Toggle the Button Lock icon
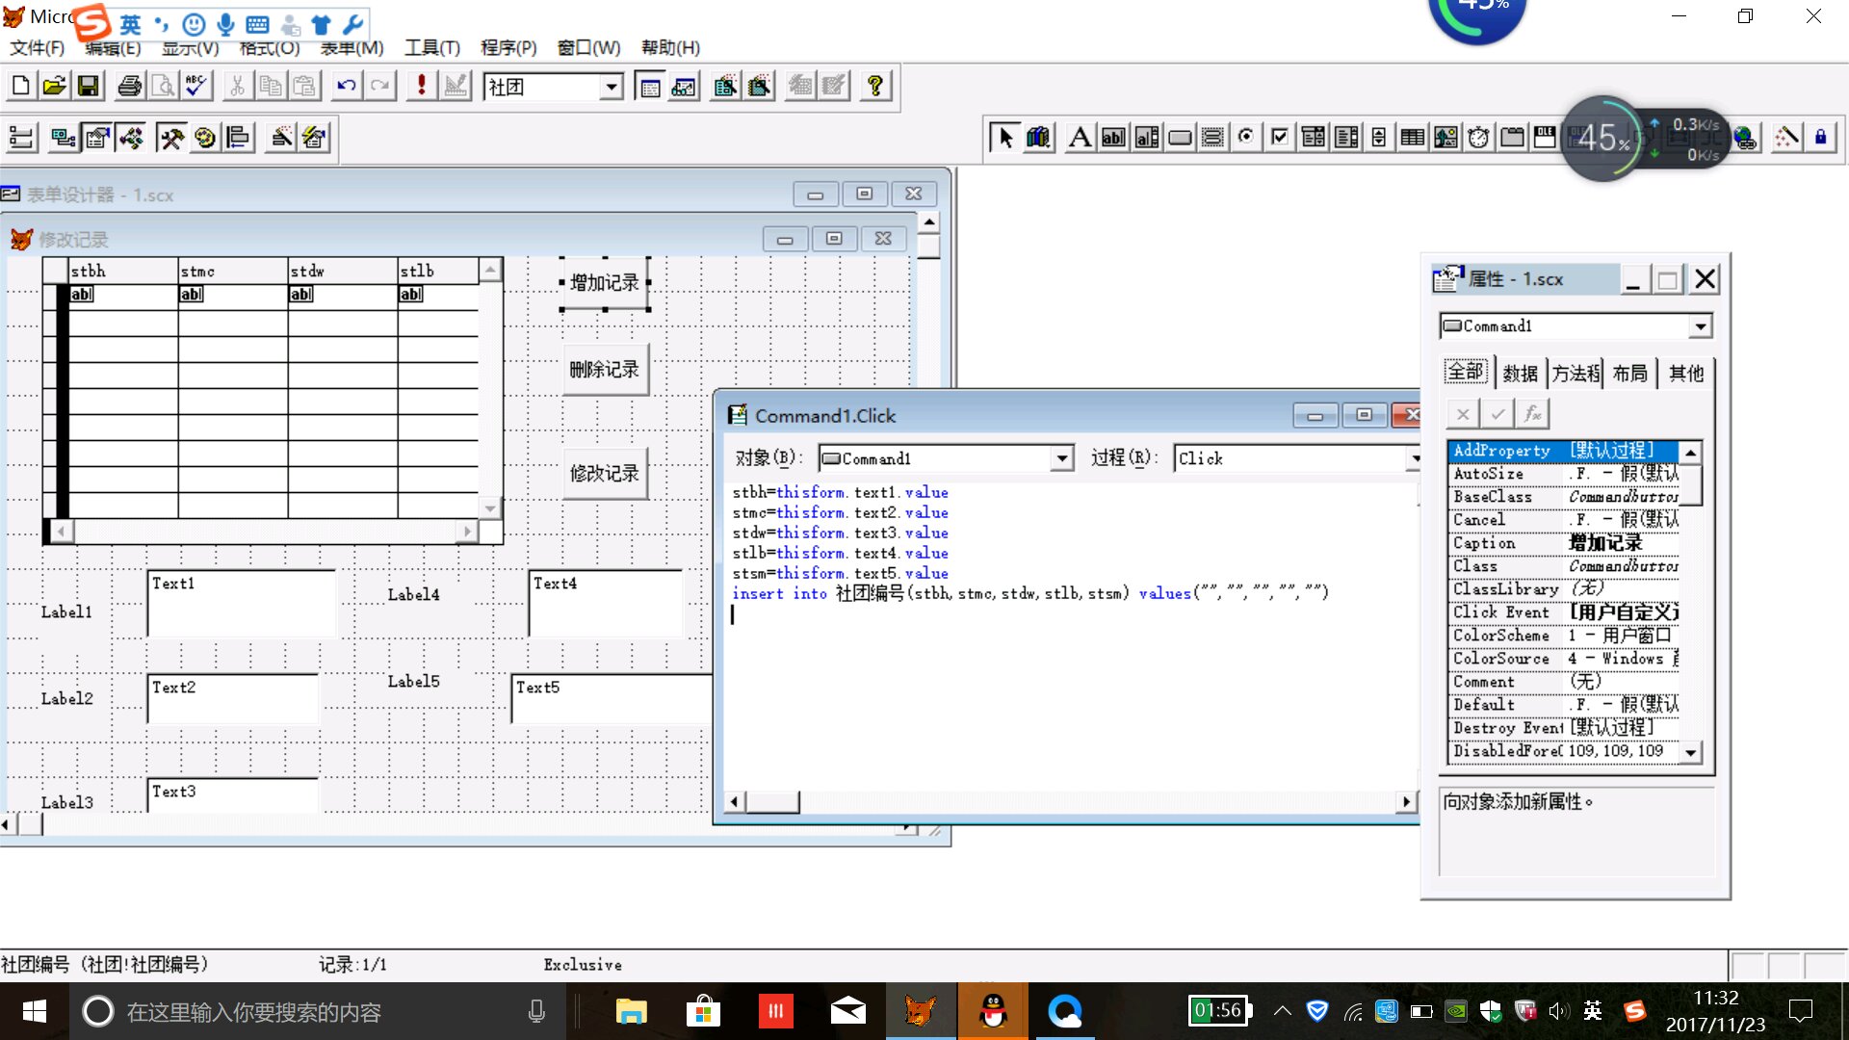 [1820, 138]
